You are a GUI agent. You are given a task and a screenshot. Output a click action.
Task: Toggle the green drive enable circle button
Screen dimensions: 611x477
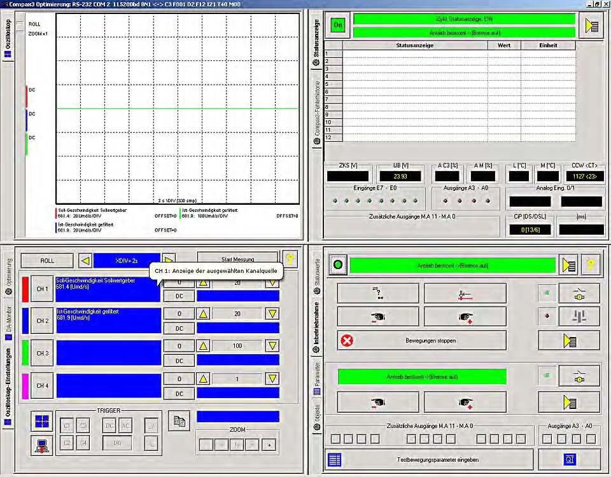click(x=338, y=265)
